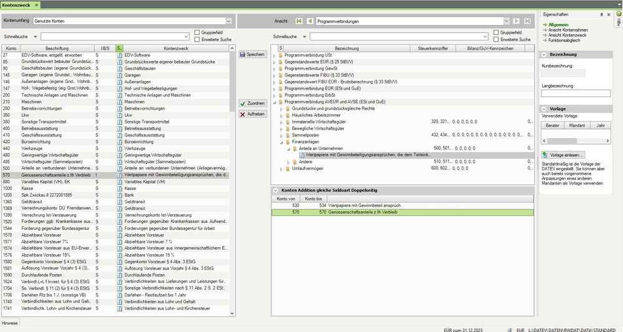The image size is (623, 332).
Task: Click the previous-view green arrow beside Ansicht
Action: click(x=310, y=21)
